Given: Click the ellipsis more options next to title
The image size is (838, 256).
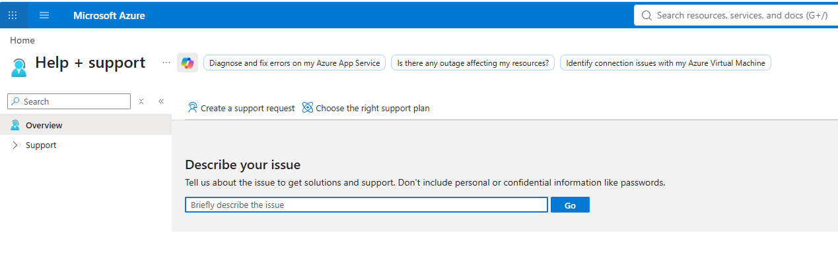Looking at the screenshot, I should tap(166, 63).
